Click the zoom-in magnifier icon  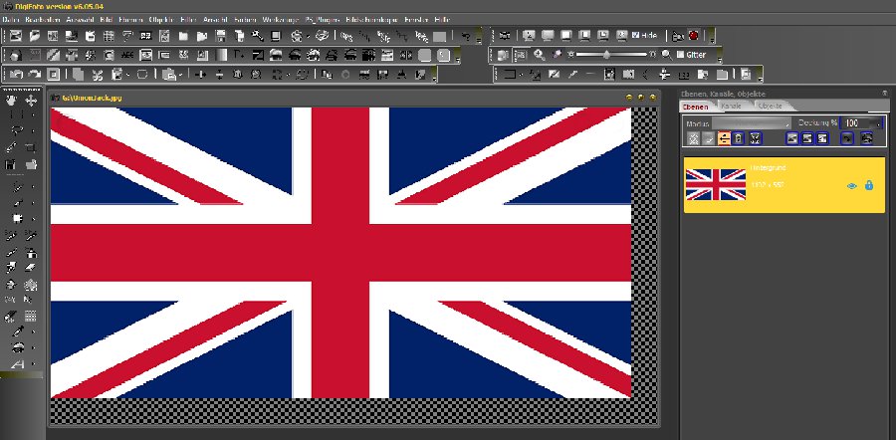pos(540,55)
